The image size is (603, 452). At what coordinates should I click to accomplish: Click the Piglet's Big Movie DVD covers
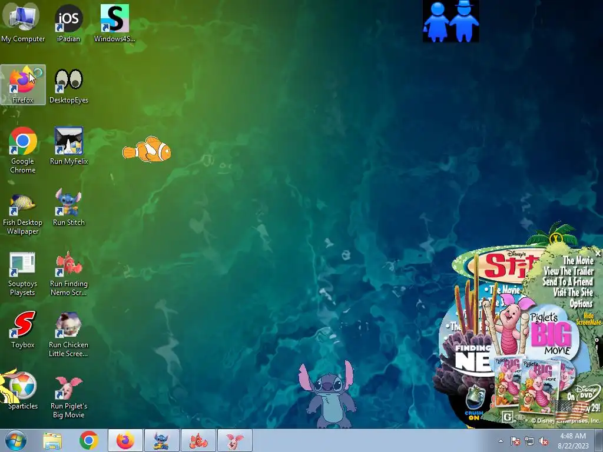(x=535, y=384)
